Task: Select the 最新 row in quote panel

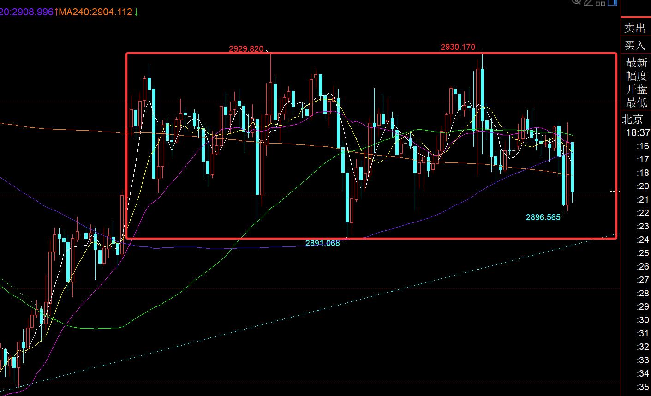Action: pos(636,62)
